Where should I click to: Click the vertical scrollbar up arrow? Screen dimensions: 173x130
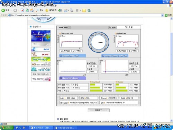pyautogui.click(x=171, y=19)
